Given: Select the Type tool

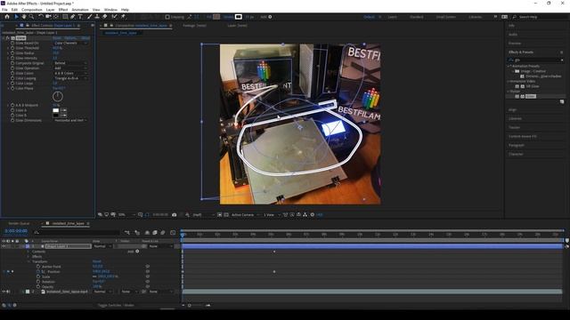Looking at the screenshot, I should [80, 17].
